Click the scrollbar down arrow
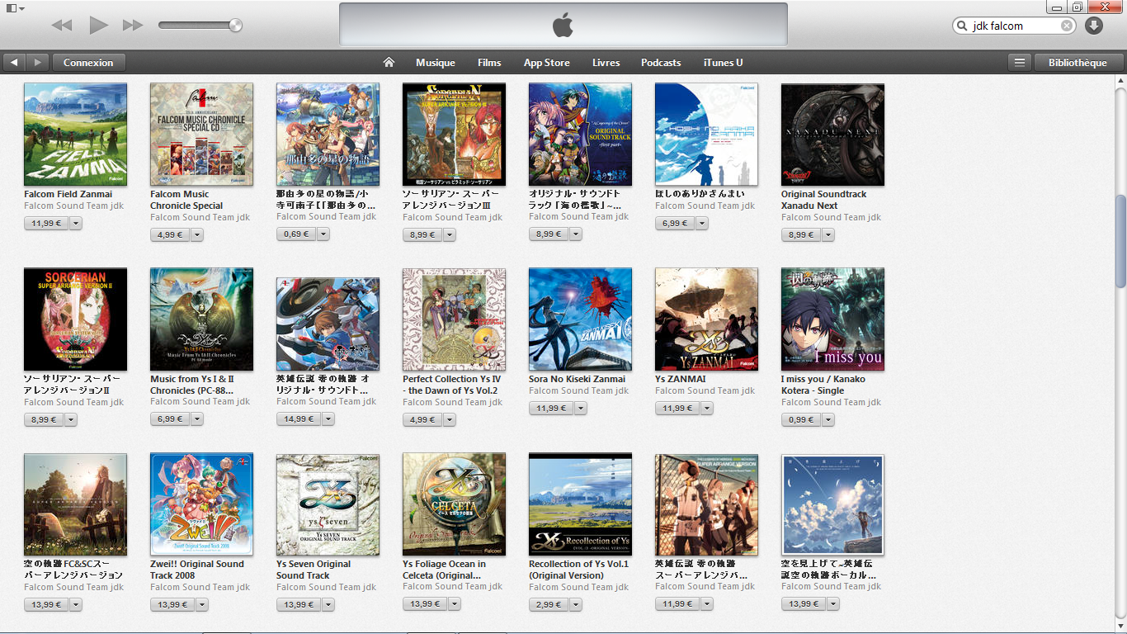The width and height of the screenshot is (1127, 634). [1120, 627]
